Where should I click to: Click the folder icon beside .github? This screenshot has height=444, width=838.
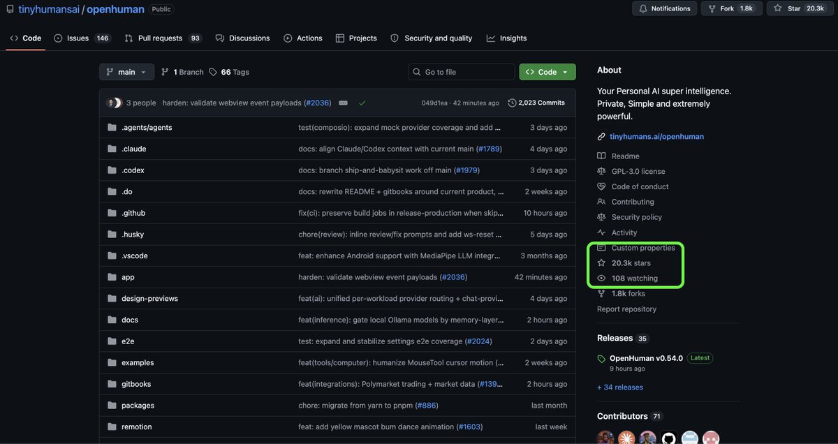(x=112, y=213)
